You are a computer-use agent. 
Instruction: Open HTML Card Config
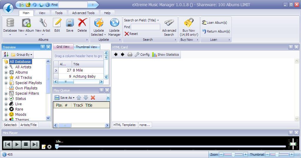[142, 55]
